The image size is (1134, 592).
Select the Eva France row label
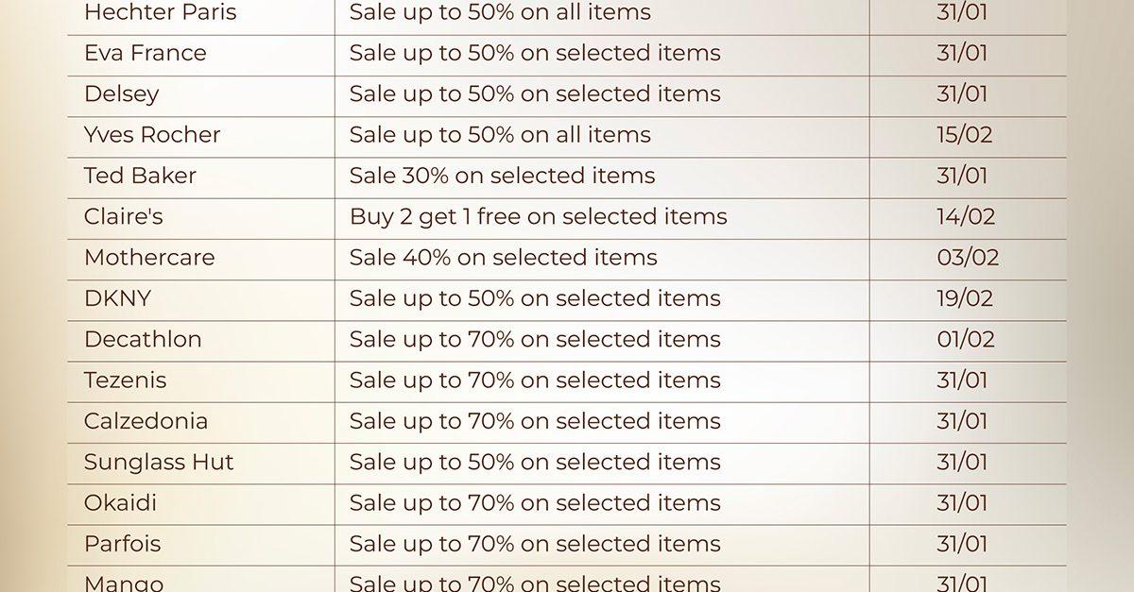pos(145,54)
